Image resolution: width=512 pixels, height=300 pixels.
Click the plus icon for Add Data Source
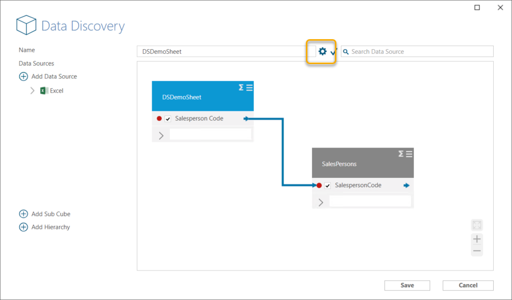click(23, 76)
